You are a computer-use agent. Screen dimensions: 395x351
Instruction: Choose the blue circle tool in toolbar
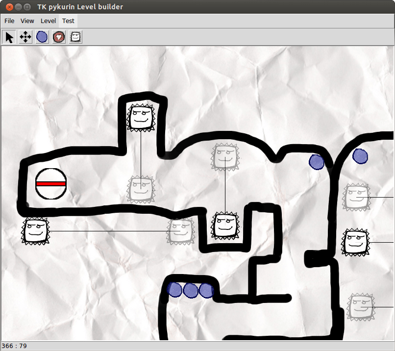(42, 37)
